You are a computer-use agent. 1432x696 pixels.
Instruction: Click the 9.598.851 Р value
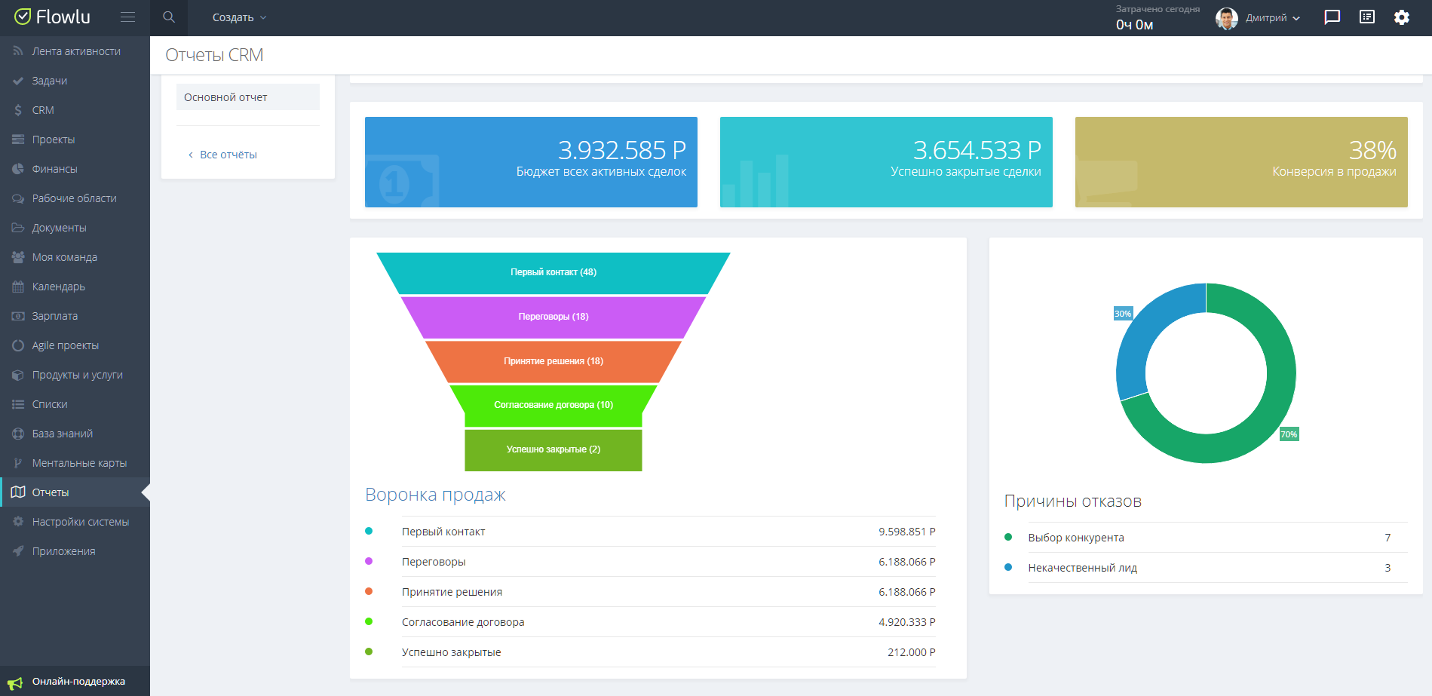(x=906, y=532)
